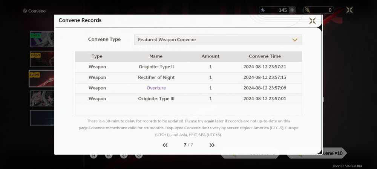Click the timestamp 2024-08-12 23:57:21
This screenshot has height=169, width=377.
click(265, 67)
